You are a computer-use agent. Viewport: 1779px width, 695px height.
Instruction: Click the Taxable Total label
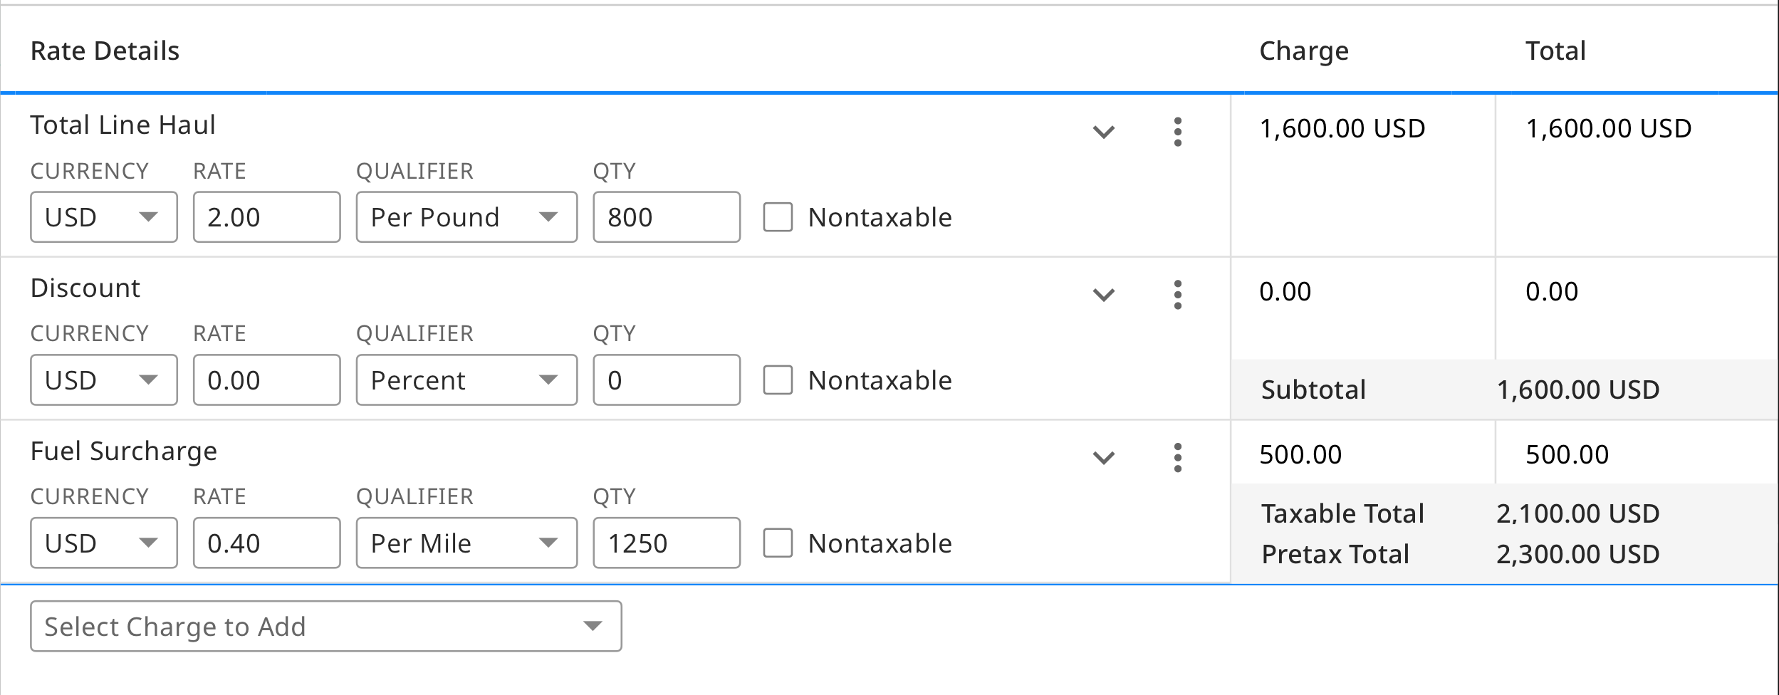[x=1342, y=514]
